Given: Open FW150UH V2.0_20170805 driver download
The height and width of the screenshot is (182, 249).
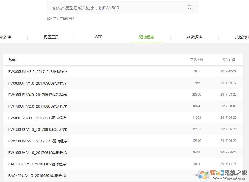Looking at the screenshot, I should pyautogui.click(x=37, y=106).
